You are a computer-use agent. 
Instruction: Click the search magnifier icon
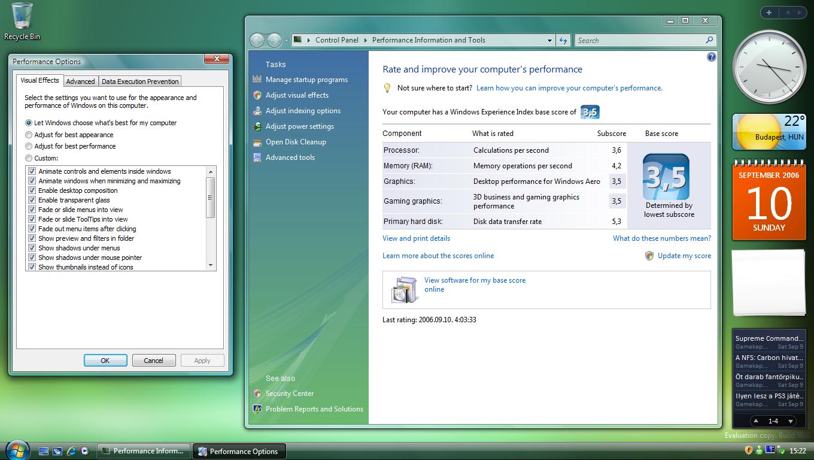point(709,40)
